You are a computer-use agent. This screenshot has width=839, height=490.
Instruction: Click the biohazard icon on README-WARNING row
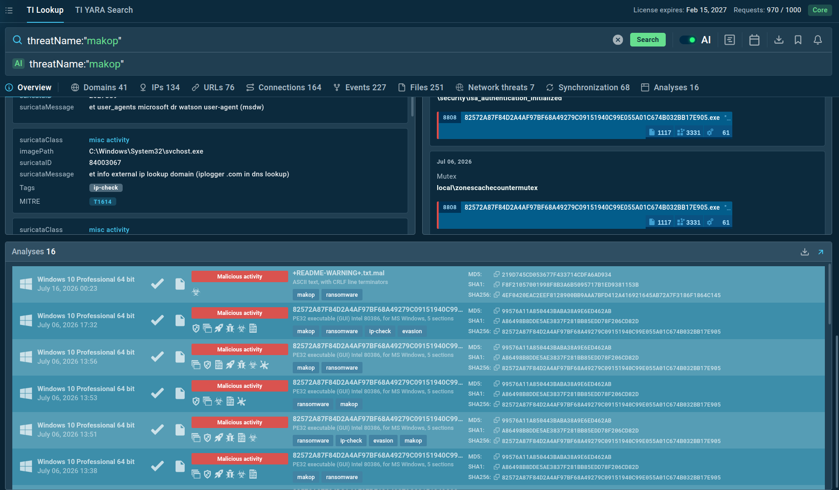[x=196, y=292]
